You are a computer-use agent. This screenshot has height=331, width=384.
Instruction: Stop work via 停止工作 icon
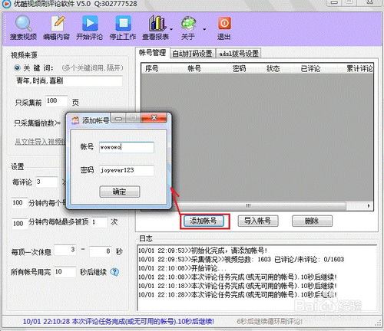pos(123,28)
